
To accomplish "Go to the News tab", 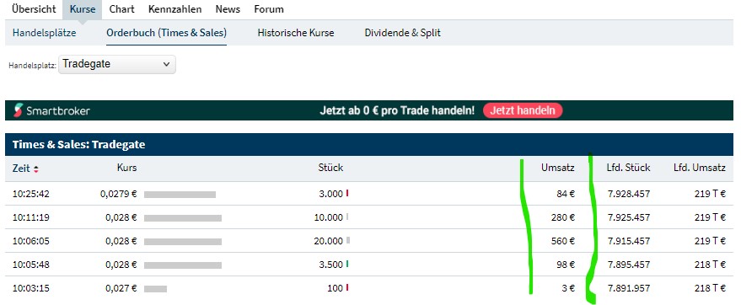I will (228, 9).
